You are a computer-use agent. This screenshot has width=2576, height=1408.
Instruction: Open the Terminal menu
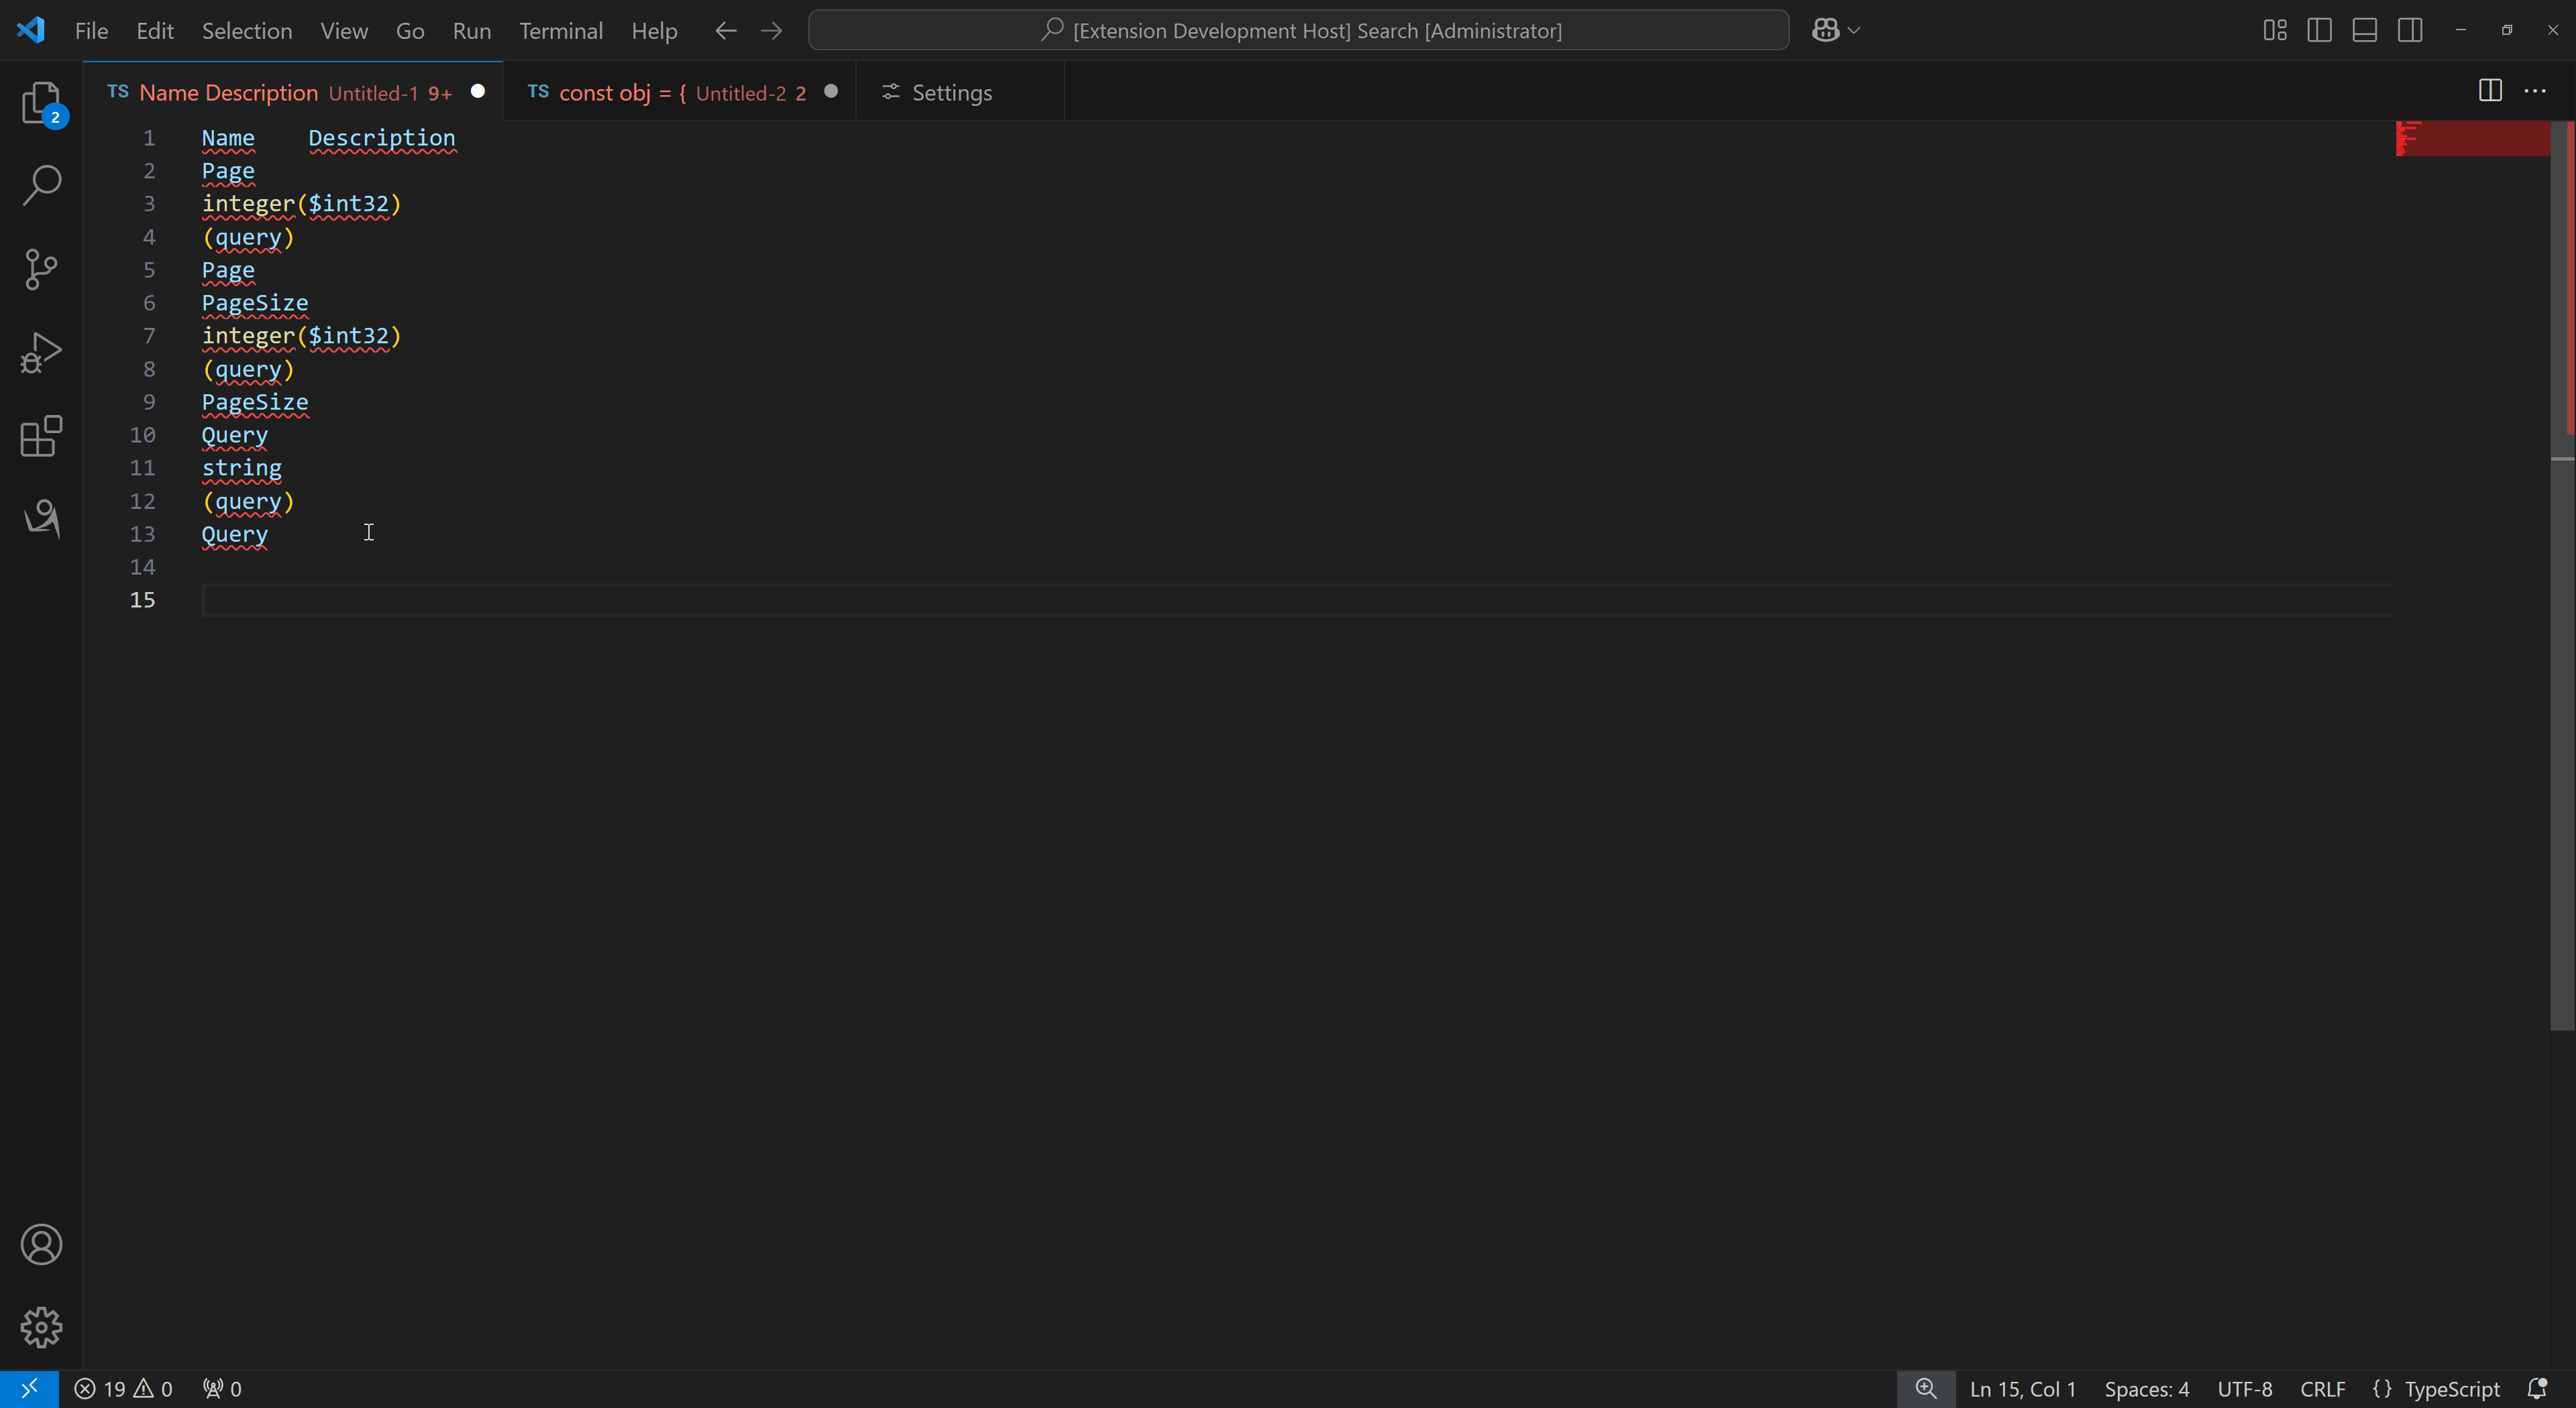(560, 30)
